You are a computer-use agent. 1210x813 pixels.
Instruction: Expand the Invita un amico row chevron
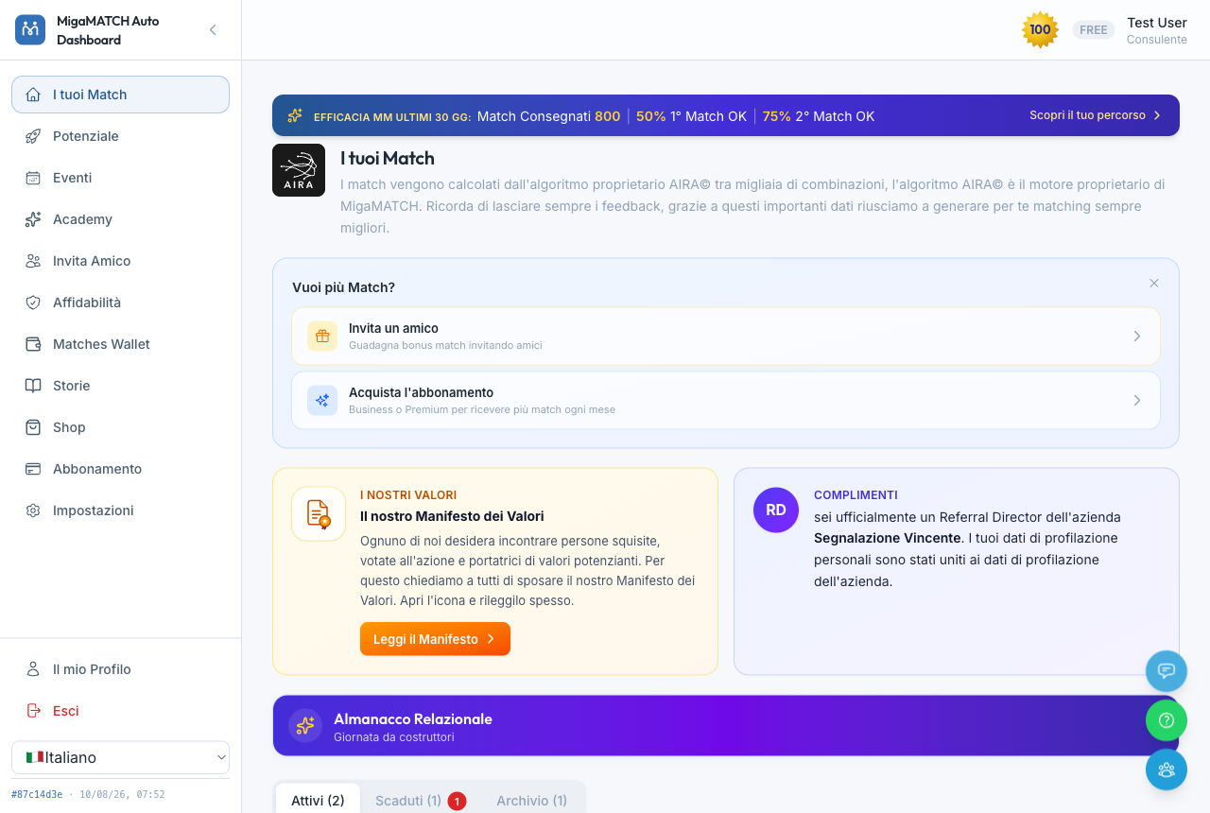pos(1137,336)
